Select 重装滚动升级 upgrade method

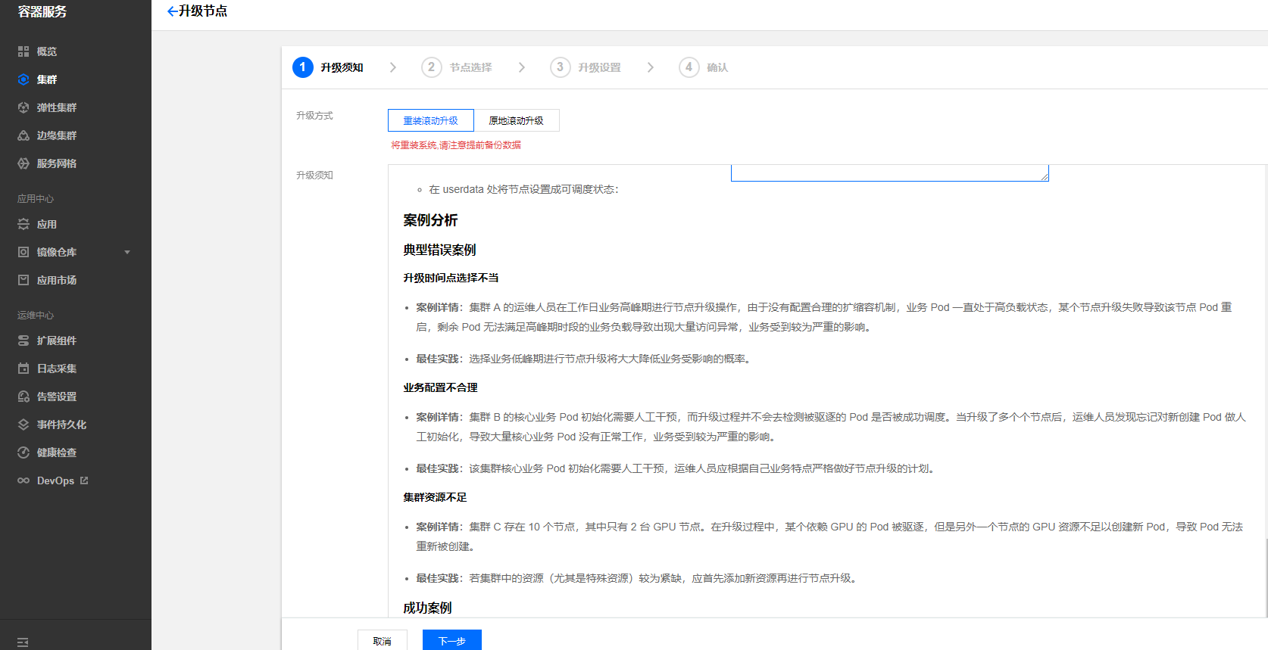point(431,120)
